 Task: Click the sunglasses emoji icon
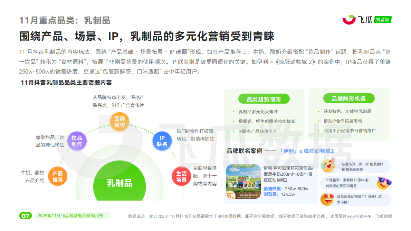(384, 182)
